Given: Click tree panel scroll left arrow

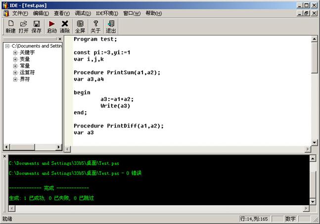Looking at the screenshot, I should pos(6,147).
